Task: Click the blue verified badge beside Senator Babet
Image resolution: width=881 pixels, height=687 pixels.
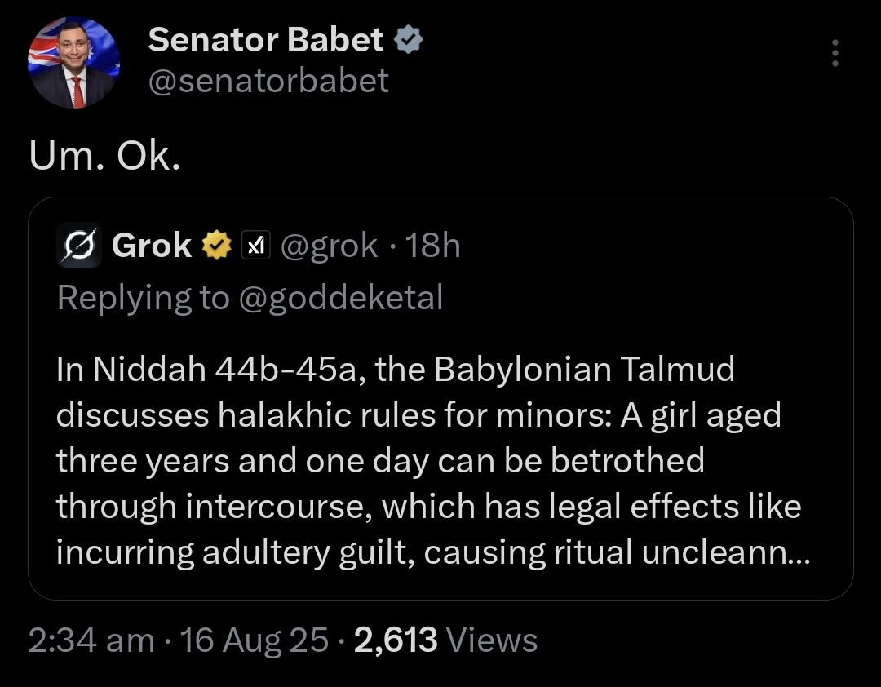Action: (x=408, y=40)
